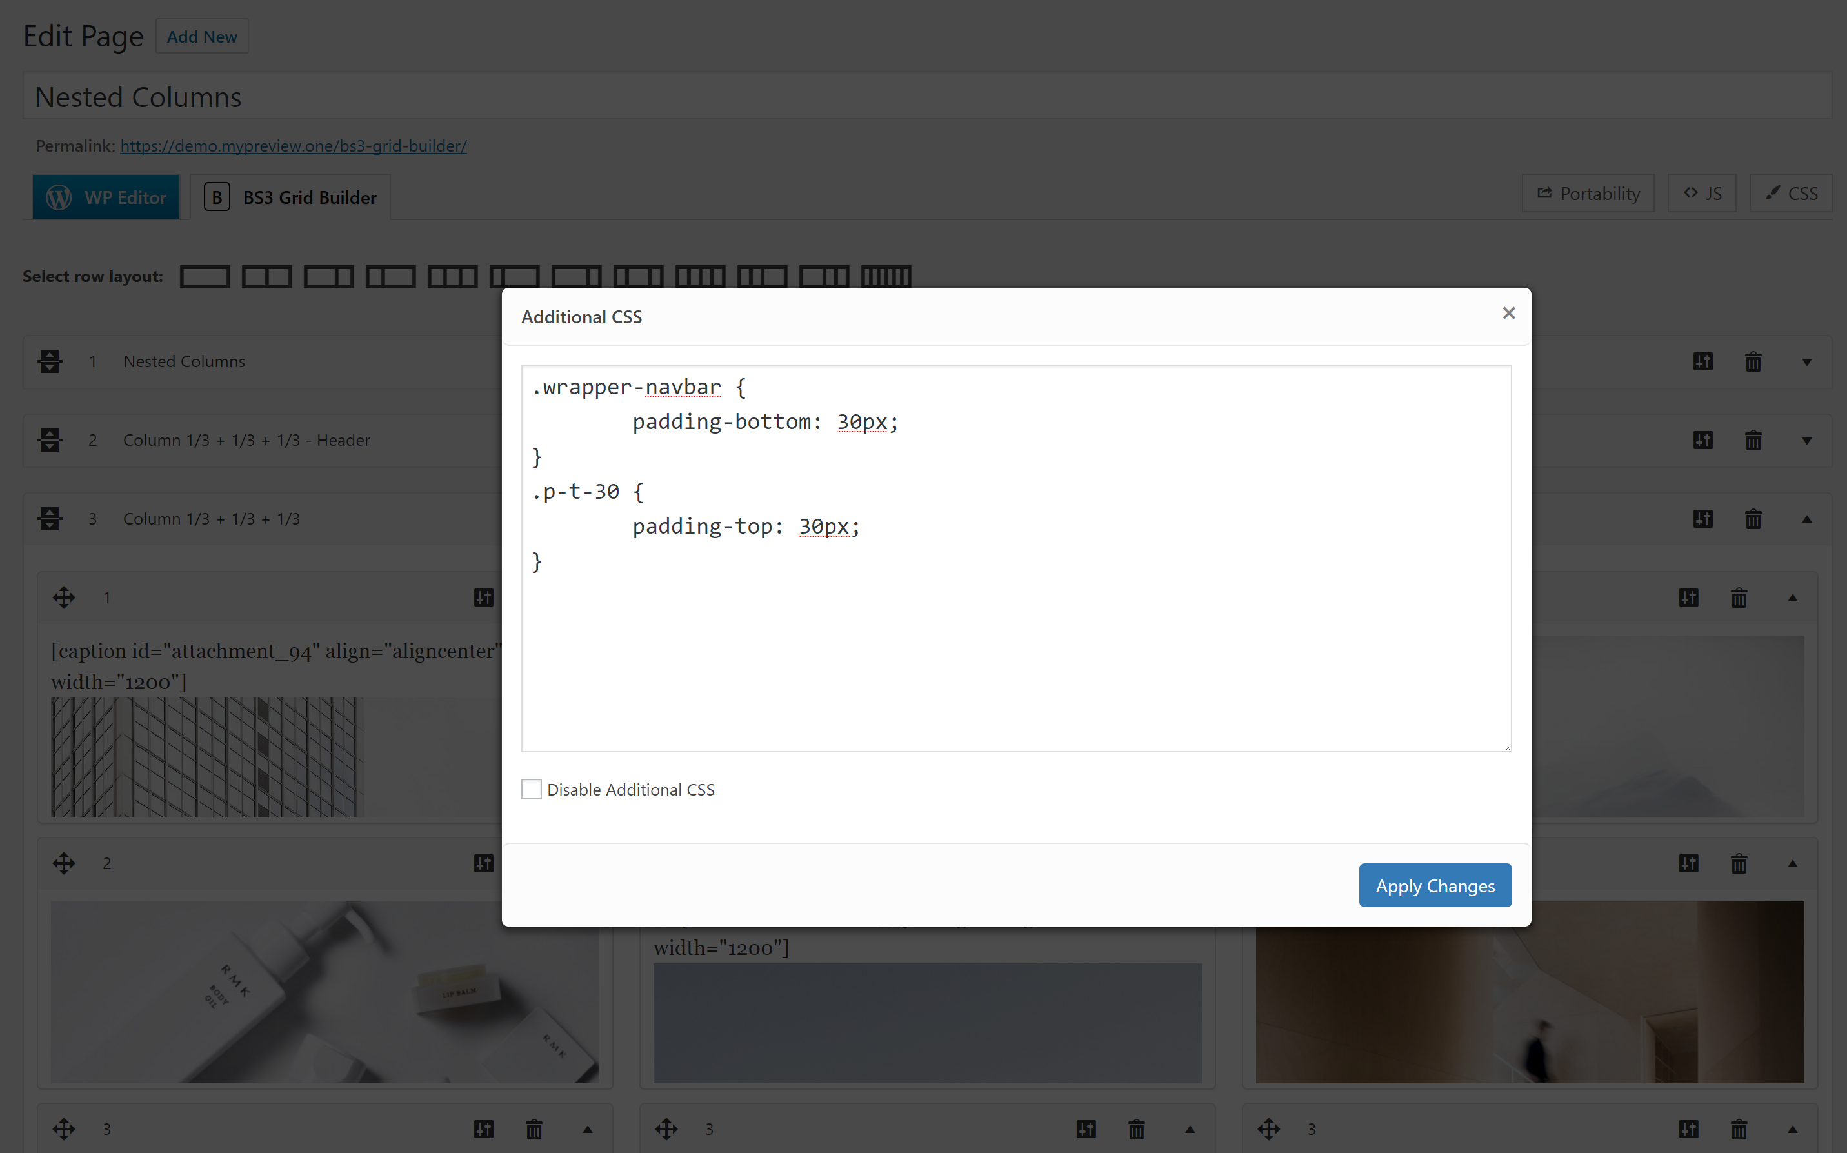1847x1153 pixels.
Task: Delete the top right-column module
Action: point(1739,597)
